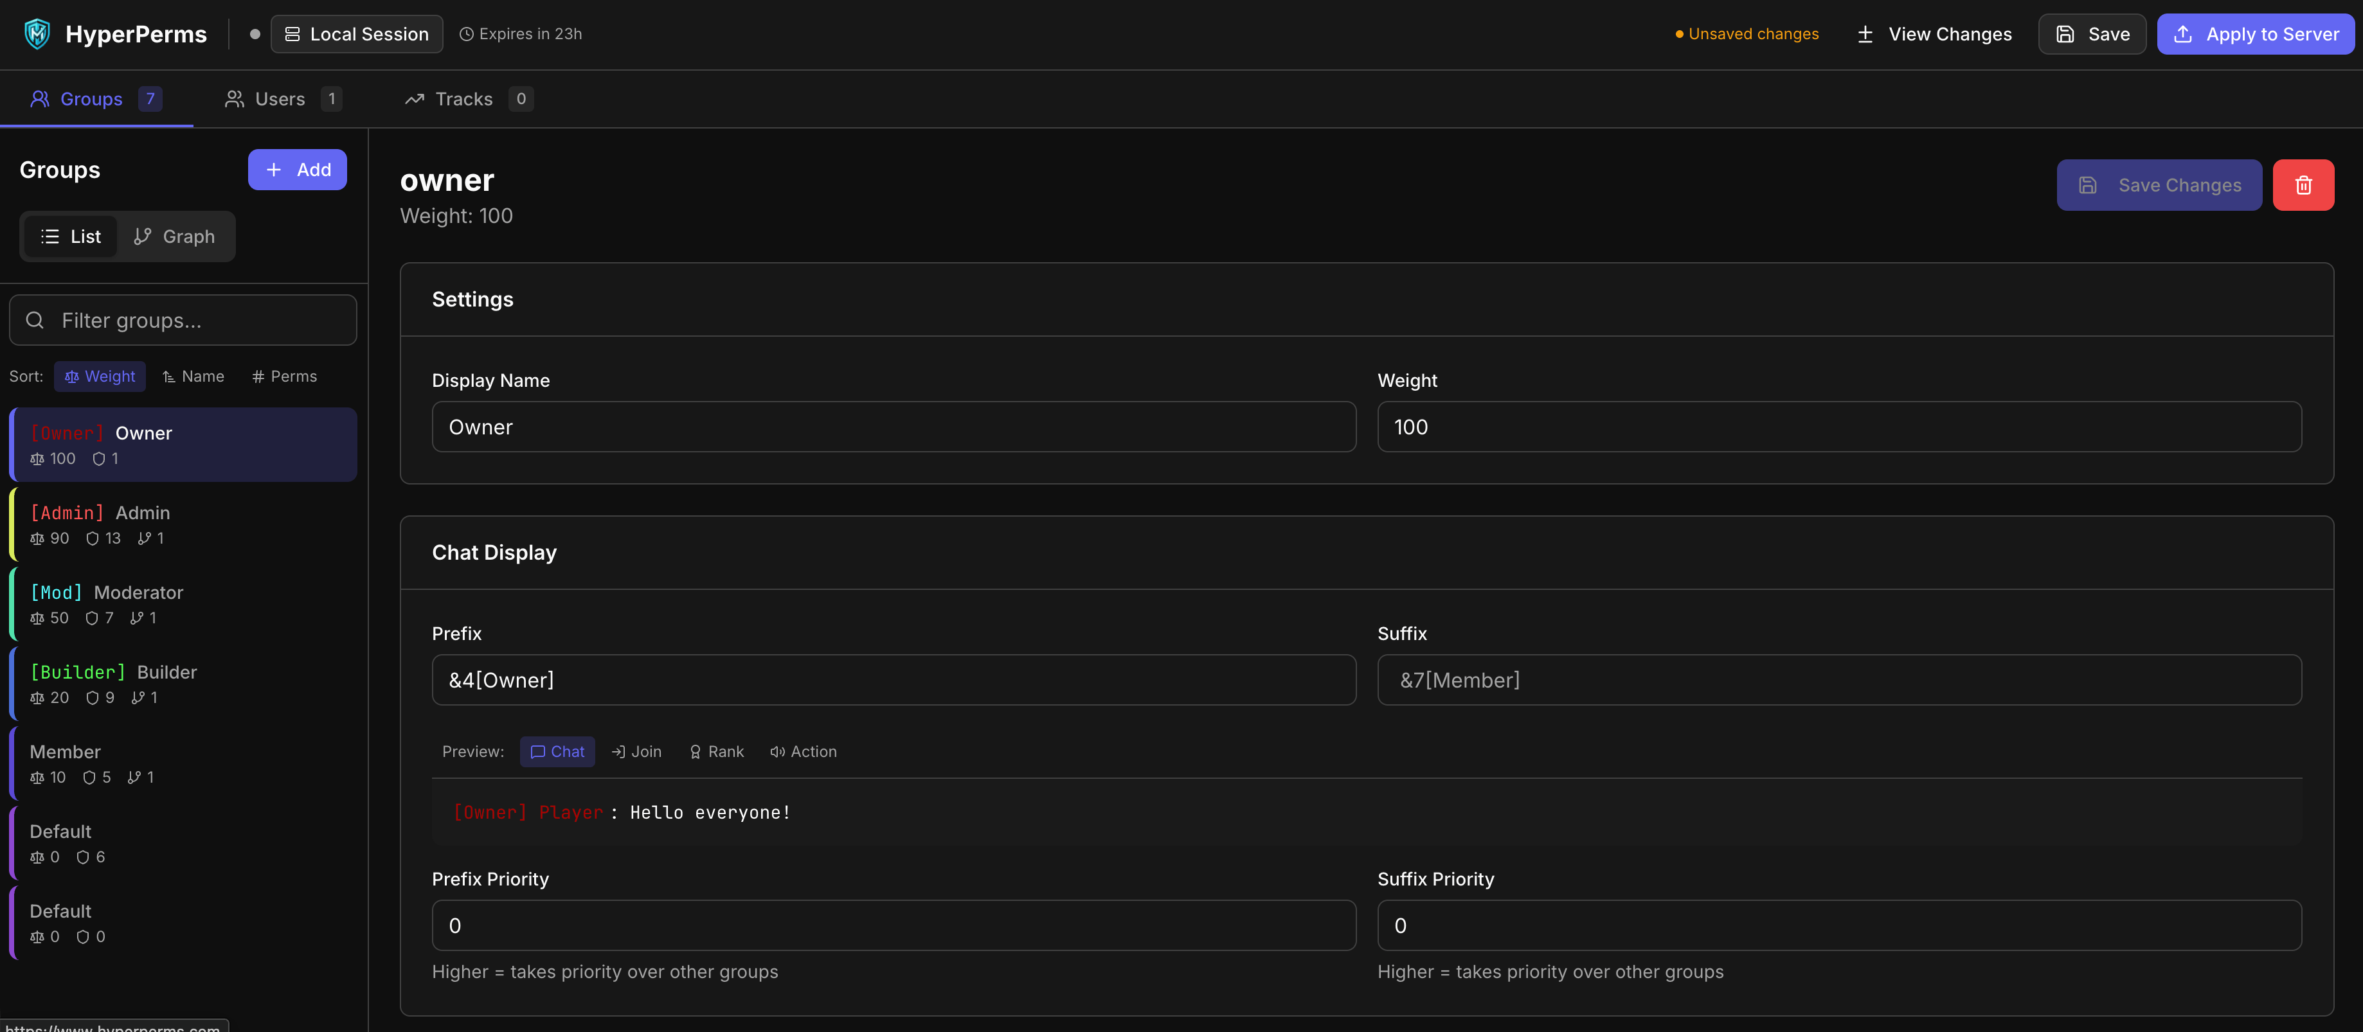Click the clock icon beside Expires in 23h
The height and width of the screenshot is (1032, 2363).
(466, 34)
